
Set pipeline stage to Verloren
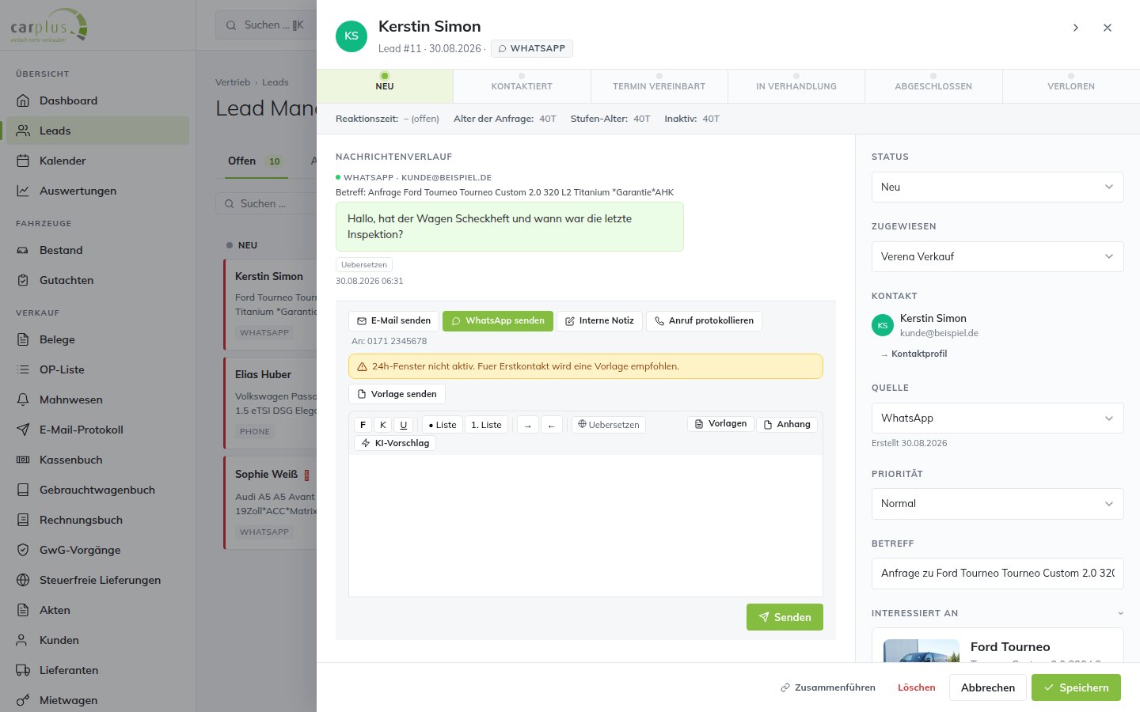click(1071, 86)
